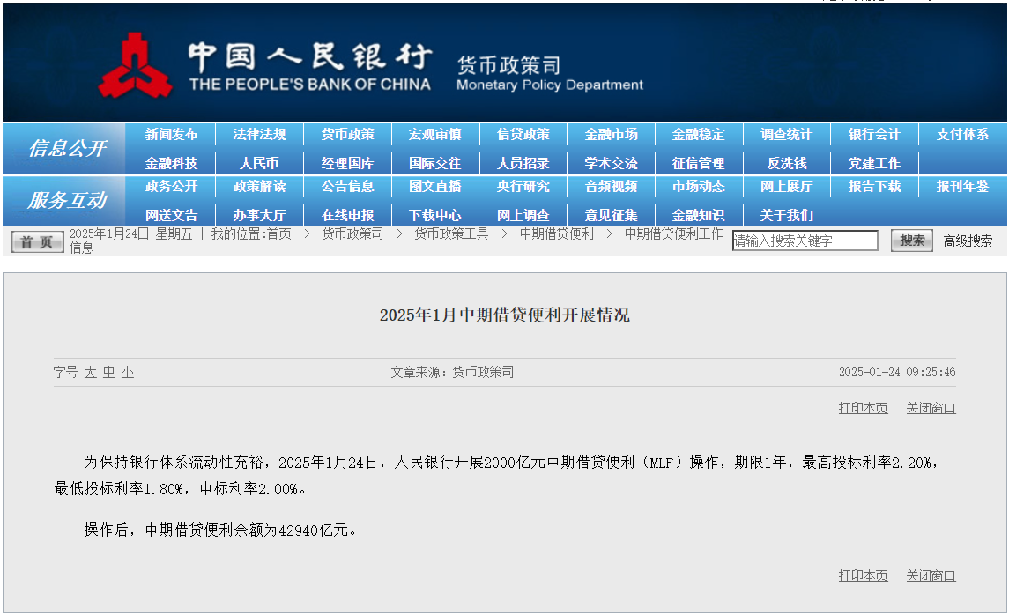
Task: Click the 首页 home button
Action: pos(37,242)
